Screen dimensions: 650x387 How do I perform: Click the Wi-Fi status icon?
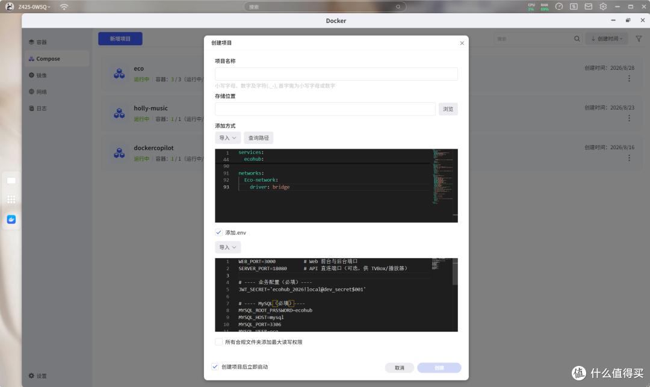pyautogui.click(x=64, y=7)
